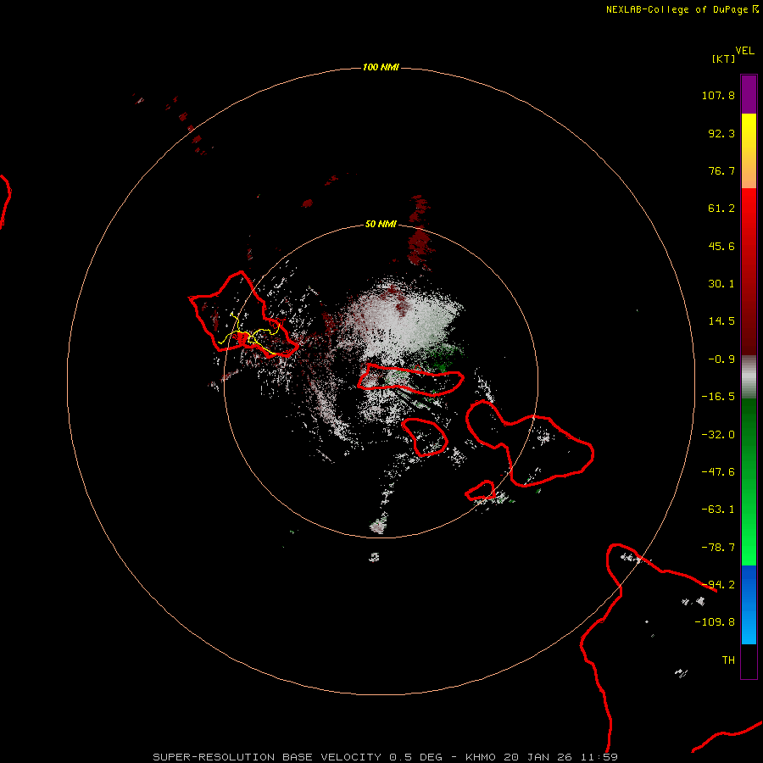Click the VEL legend title
Image resolution: width=763 pixels, height=763 pixels.
tap(744, 51)
